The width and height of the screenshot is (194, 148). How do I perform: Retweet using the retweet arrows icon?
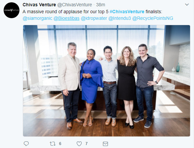click(x=52, y=144)
